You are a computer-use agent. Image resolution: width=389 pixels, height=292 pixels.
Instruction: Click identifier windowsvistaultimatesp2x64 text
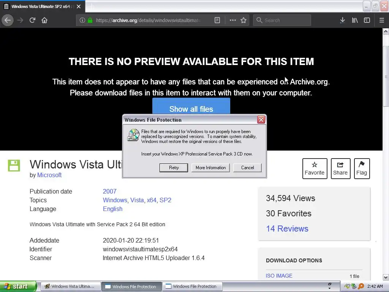coord(140,249)
